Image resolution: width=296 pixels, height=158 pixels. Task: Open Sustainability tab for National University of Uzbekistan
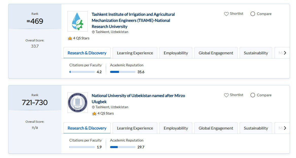(256, 128)
